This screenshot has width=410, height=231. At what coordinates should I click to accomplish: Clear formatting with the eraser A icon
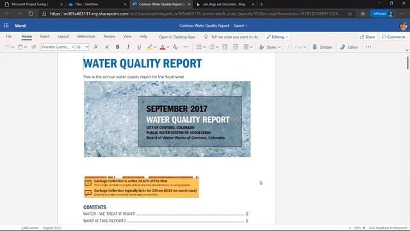(x=175, y=47)
